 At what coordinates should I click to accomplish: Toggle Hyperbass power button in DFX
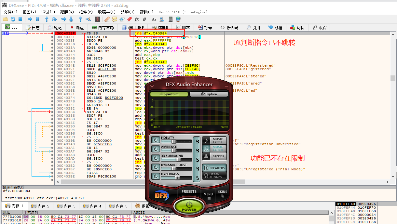156,176
